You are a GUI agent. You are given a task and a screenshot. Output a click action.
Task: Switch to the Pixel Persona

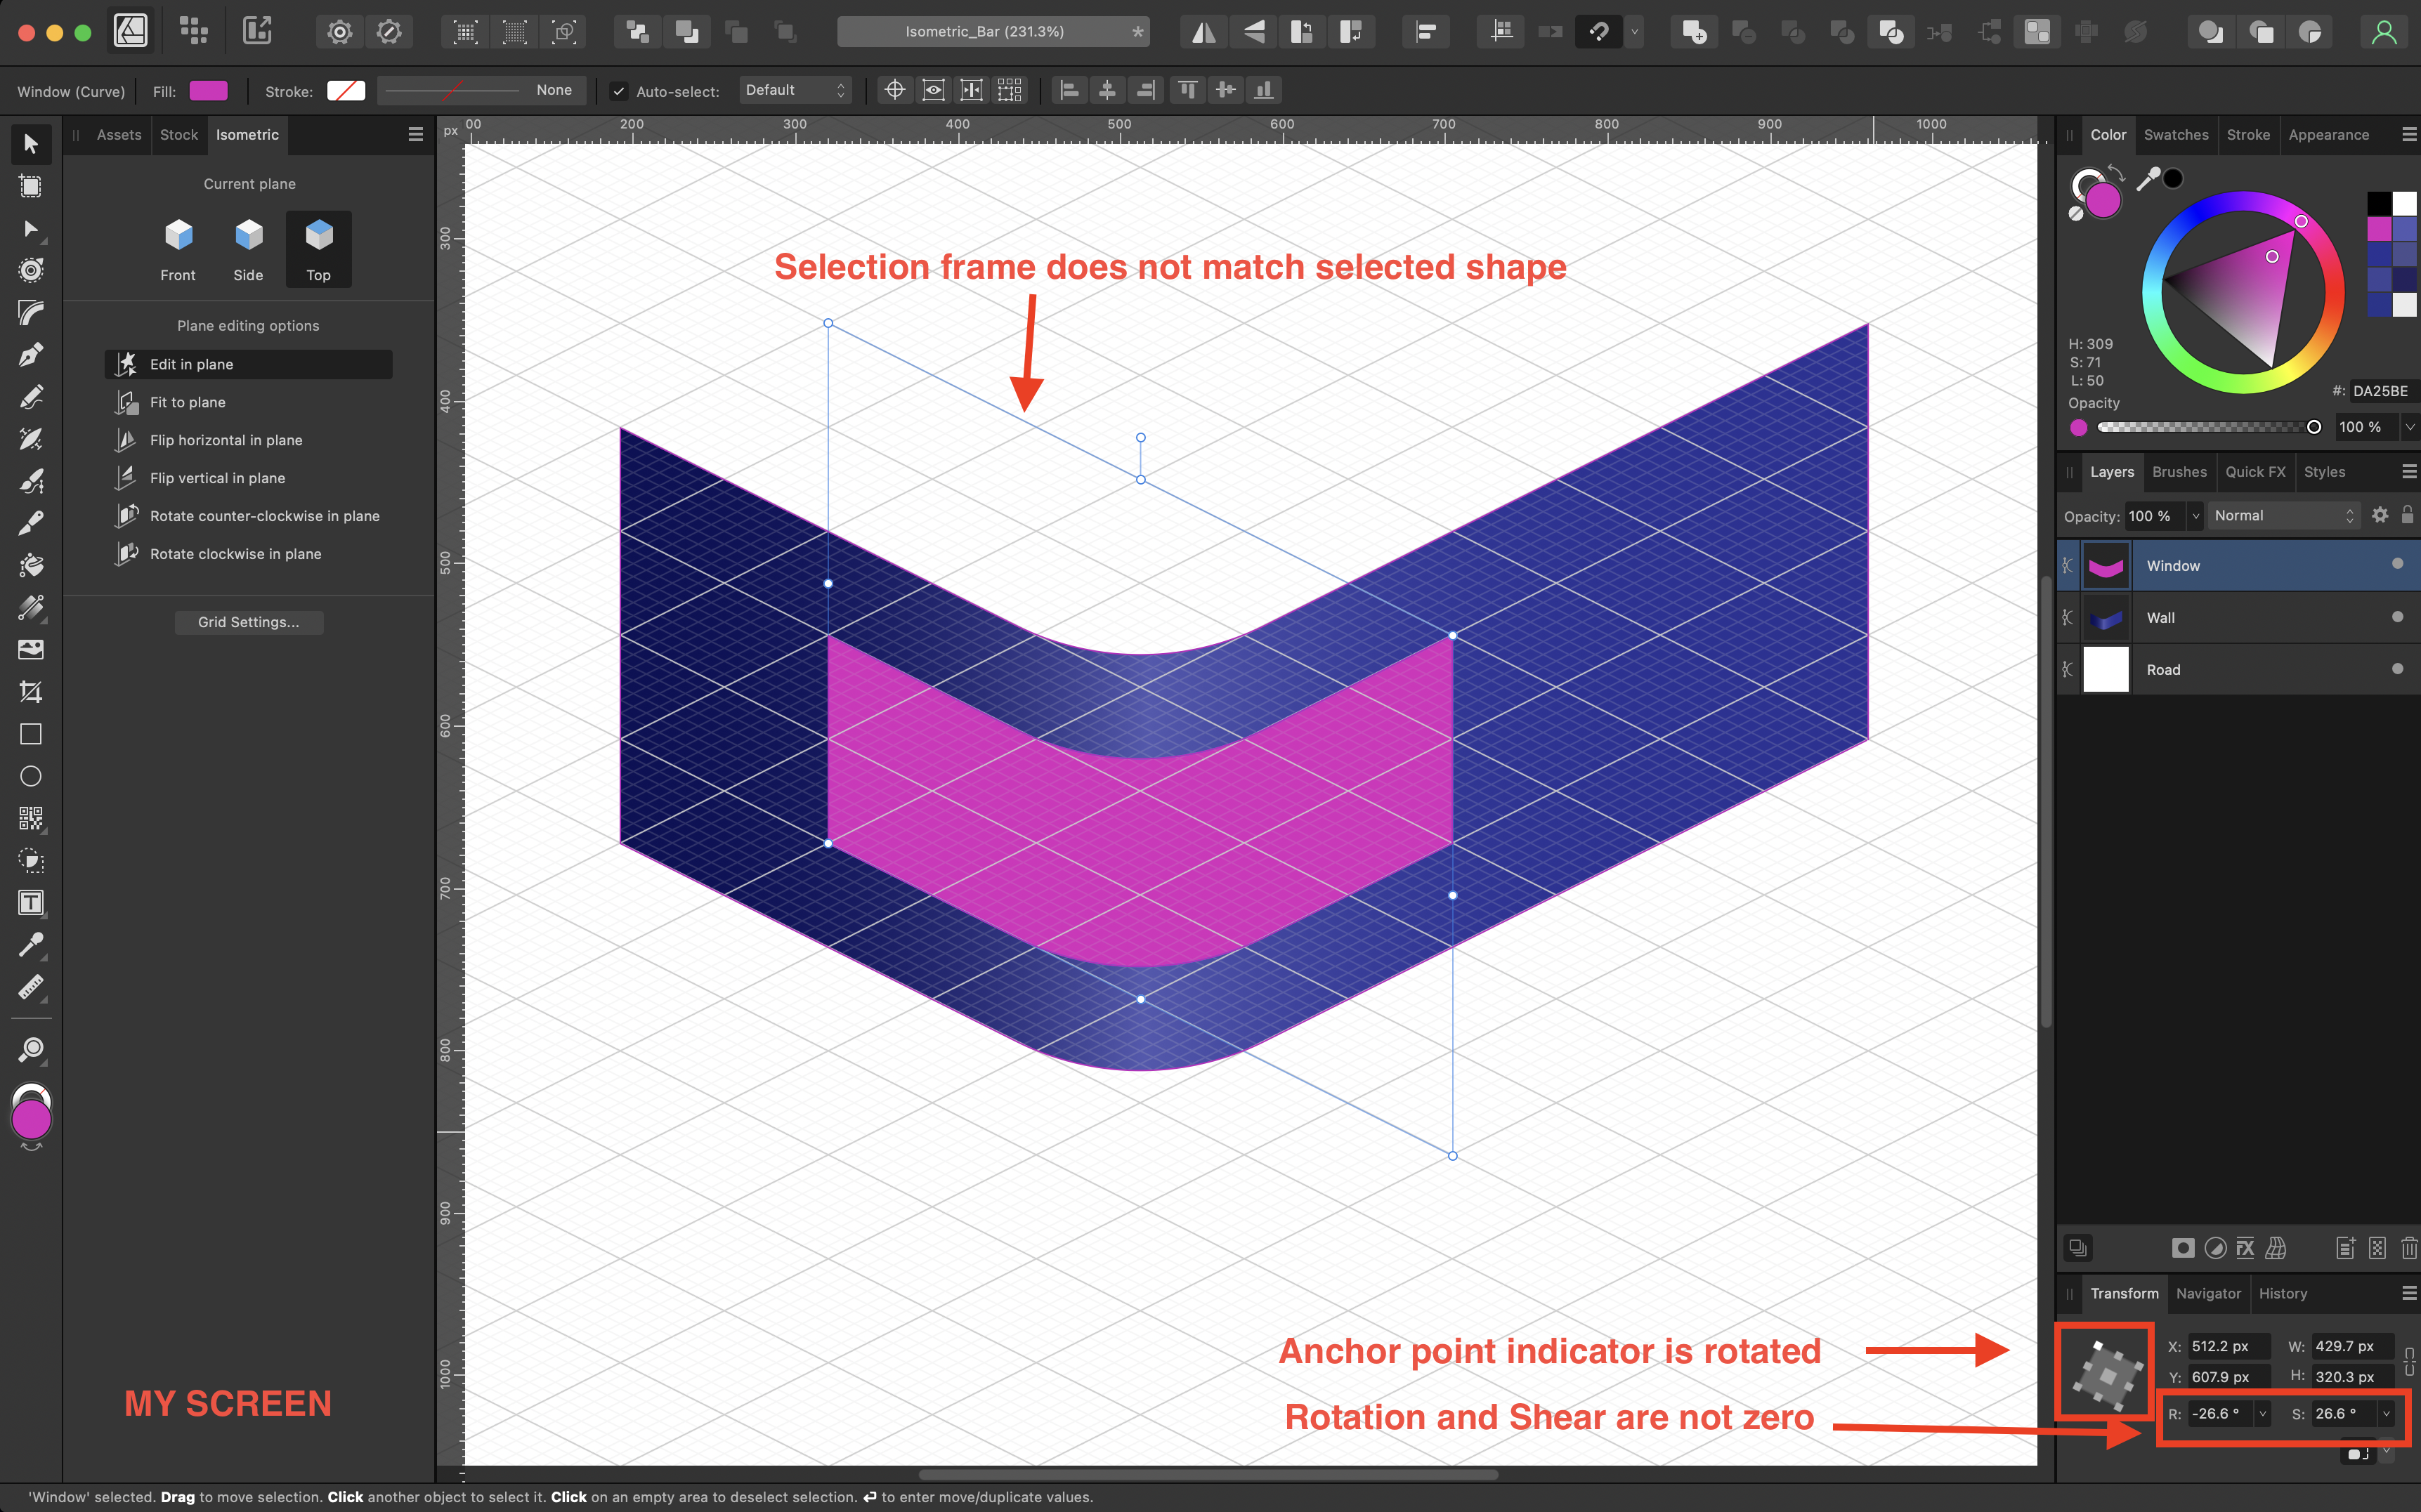[194, 31]
